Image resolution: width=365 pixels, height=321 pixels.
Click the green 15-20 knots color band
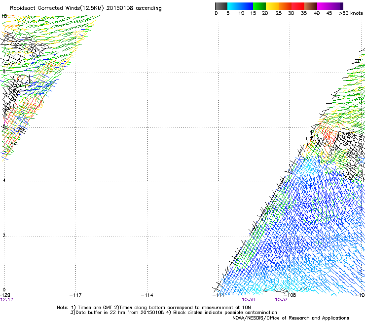tap(259, 6)
